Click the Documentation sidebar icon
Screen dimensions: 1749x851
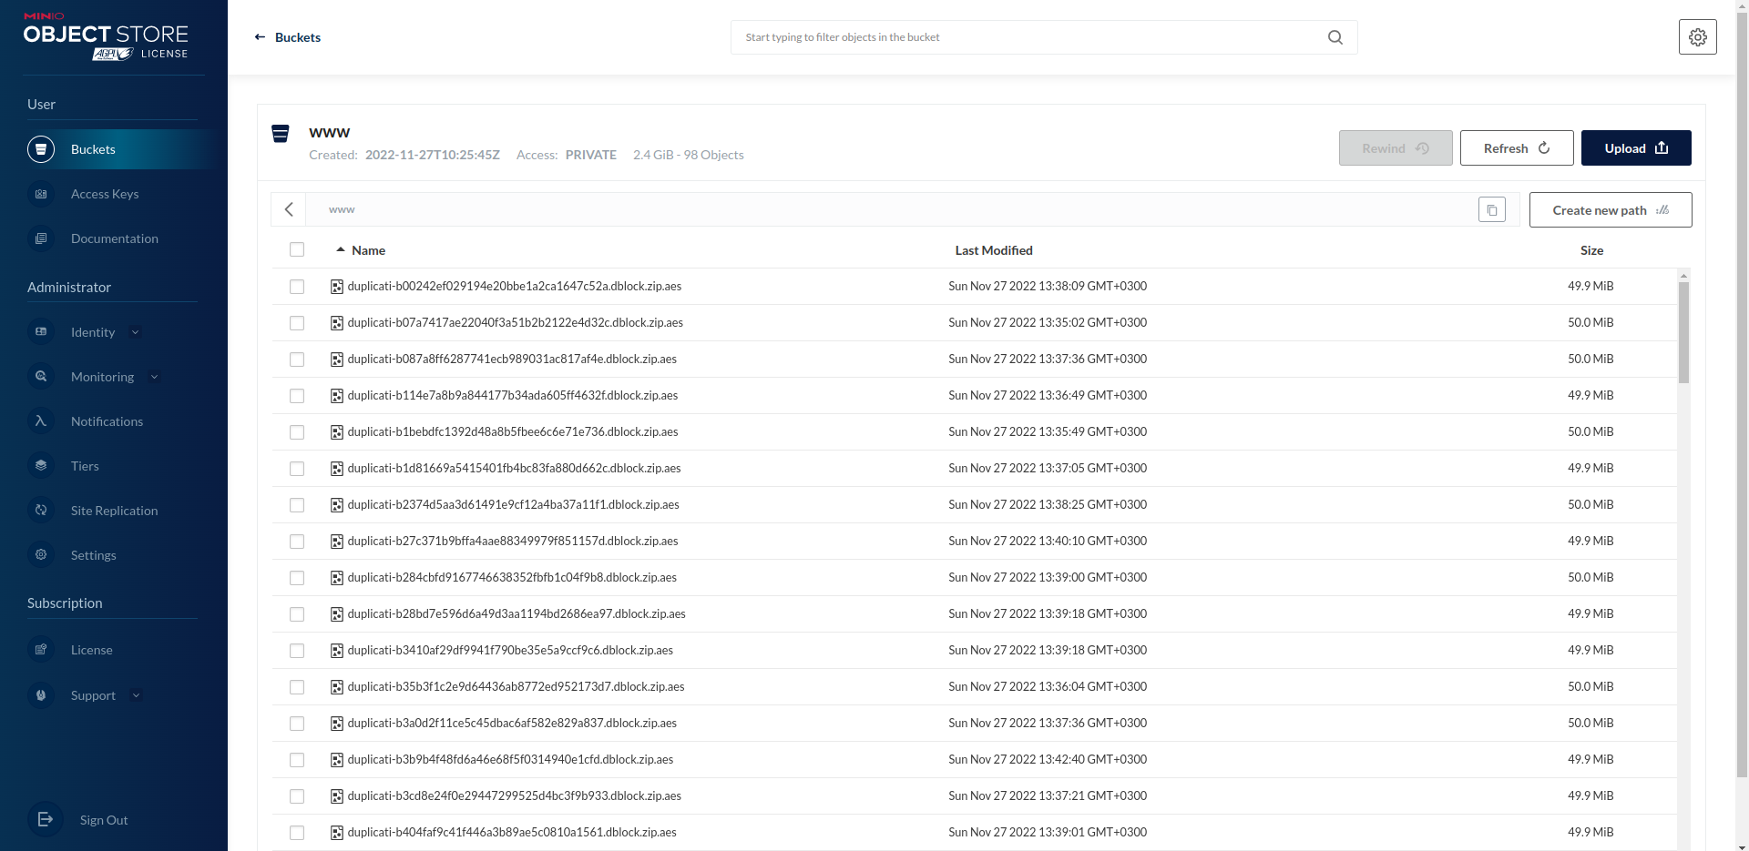pos(41,238)
